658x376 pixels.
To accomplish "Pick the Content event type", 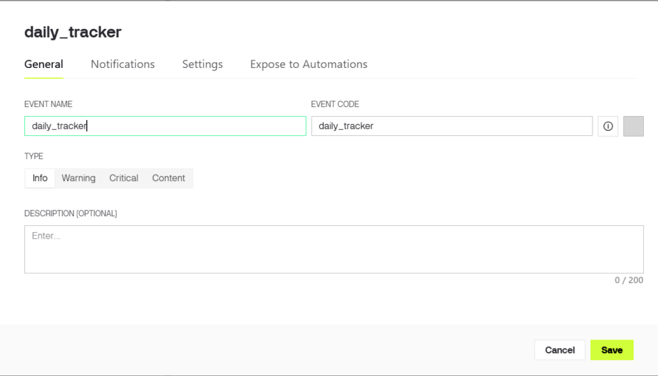I will pyautogui.click(x=168, y=178).
